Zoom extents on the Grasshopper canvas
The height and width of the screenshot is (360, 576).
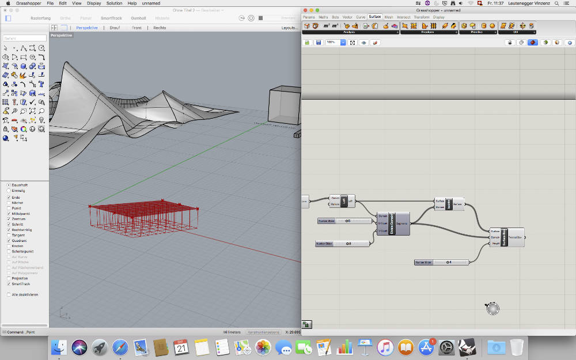pyautogui.click(x=353, y=43)
